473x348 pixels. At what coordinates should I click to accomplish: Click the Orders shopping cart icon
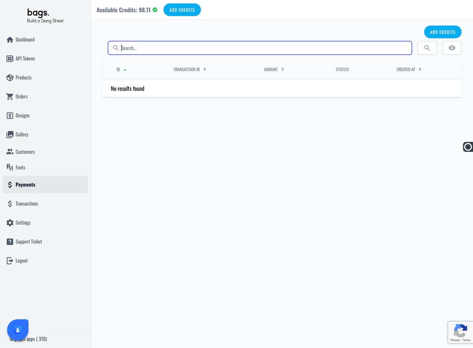(x=10, y=97)
